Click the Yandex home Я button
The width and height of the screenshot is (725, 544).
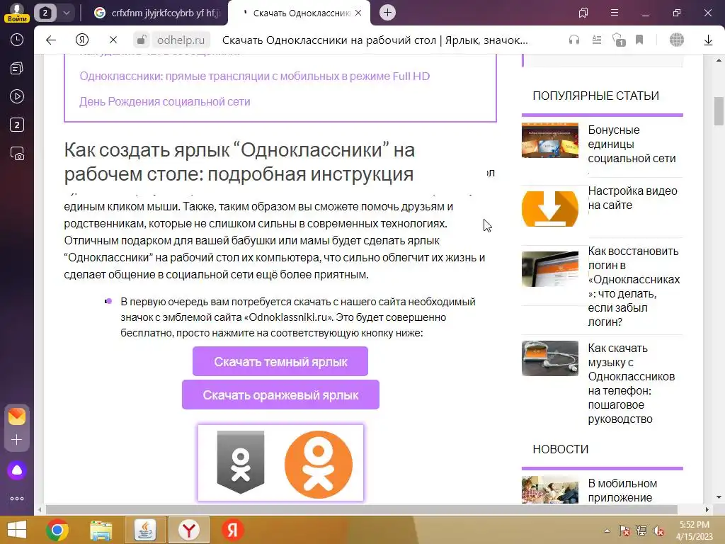(82, 40)
